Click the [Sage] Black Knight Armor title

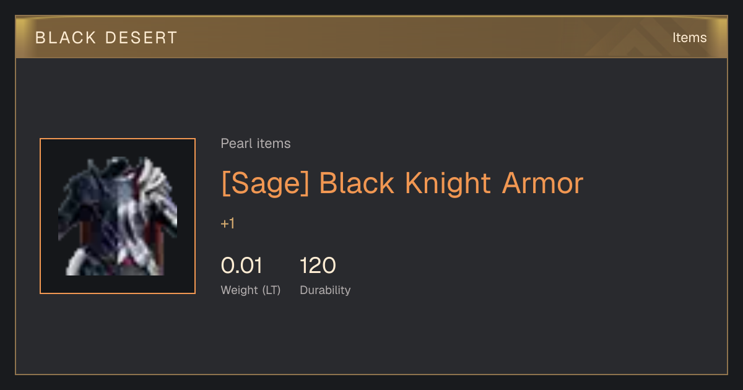402,183
